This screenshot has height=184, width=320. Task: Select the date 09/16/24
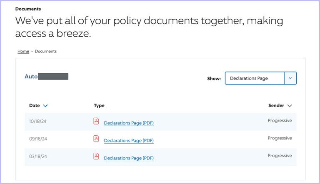pos(38,139)
